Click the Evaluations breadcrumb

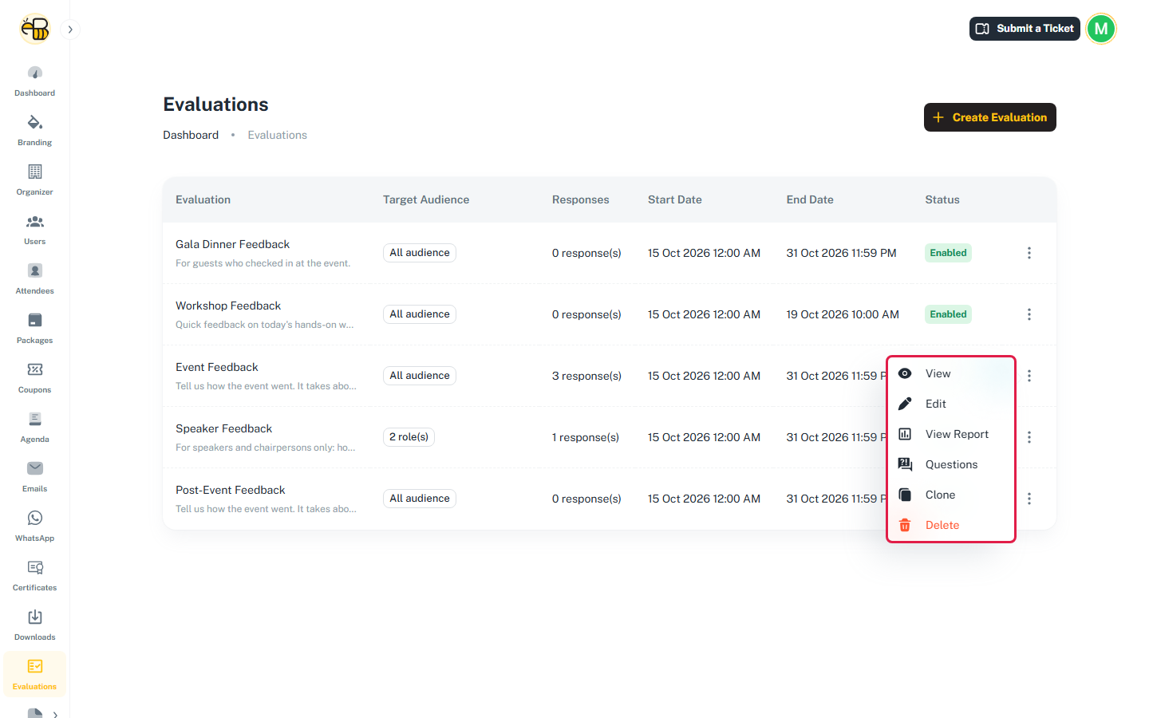pos(277,135)
